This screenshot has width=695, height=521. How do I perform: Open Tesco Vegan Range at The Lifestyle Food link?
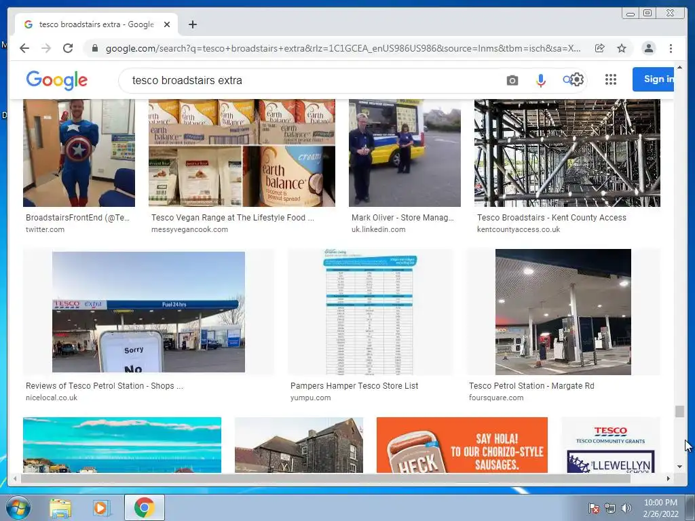point(233,218)
